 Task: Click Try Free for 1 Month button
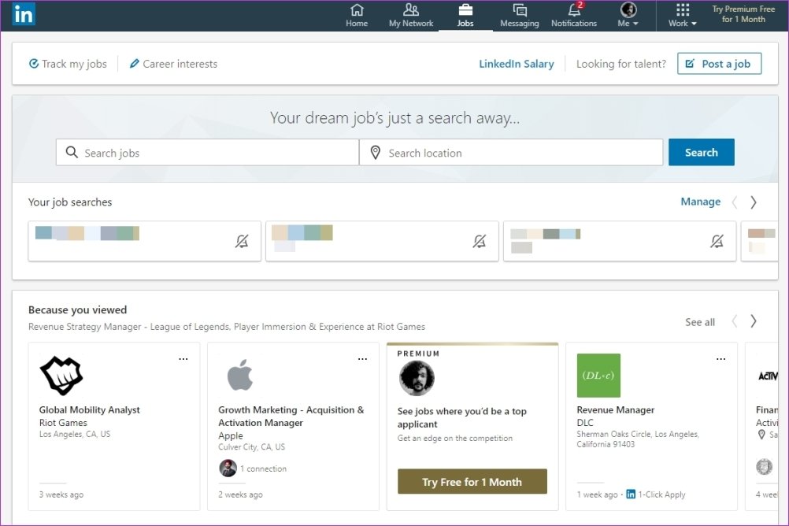tap(472, 482)
